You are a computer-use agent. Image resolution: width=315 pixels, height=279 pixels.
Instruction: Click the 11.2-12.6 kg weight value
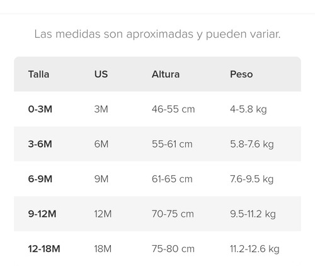255,249
